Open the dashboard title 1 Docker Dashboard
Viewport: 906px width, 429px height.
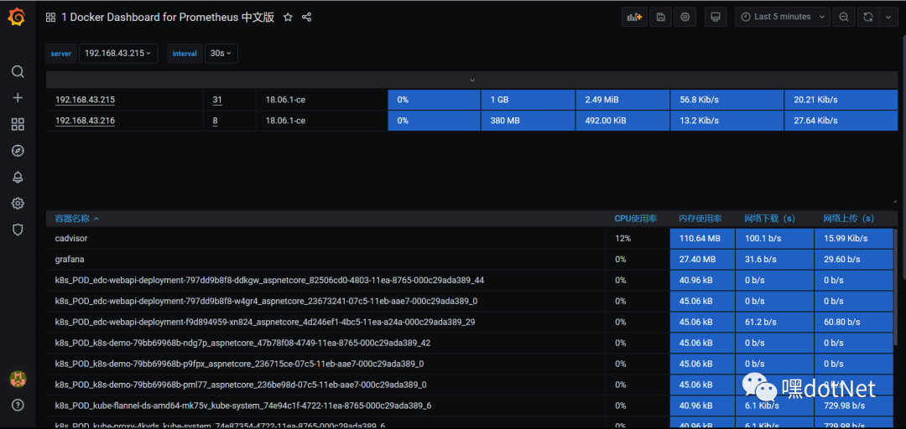point(168,18)
